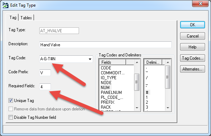The height and width of the screenshot is (136, 211).
Task: Click the Alternates button
Action: pyautogui.click(x=192, y=69)
